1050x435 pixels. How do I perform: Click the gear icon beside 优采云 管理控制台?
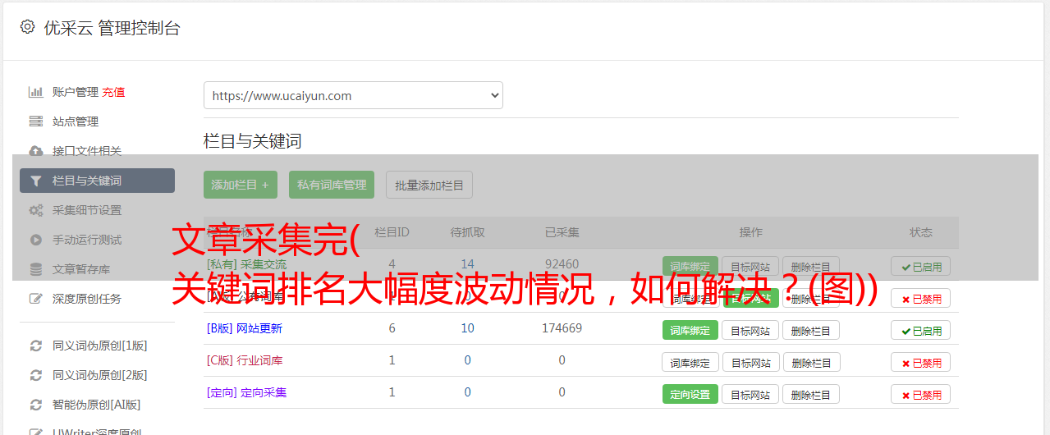[27, 27]
